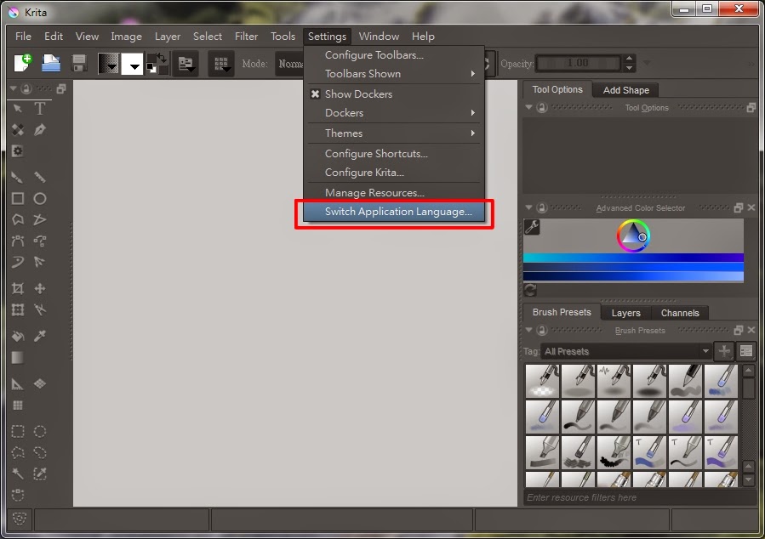Save the document with the floppy icon

(x=79, y=64)
